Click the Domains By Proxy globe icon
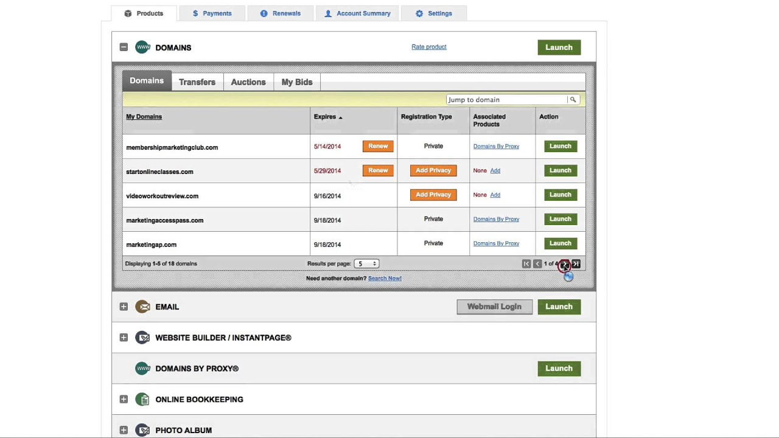 (x=142, y=368)
